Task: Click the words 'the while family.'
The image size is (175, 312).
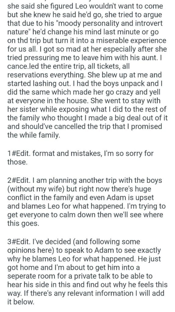Action: point(34,135)
